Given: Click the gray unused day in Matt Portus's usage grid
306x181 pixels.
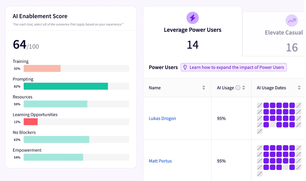Looking at the screenshot, I should (286, 167).
